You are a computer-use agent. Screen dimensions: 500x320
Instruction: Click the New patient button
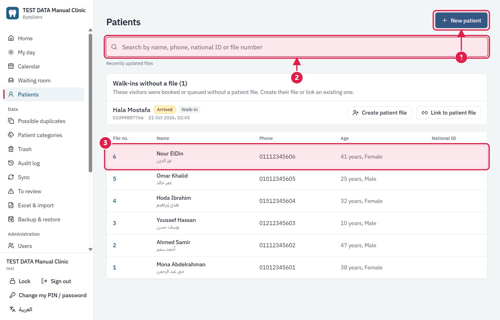(461, 21)
